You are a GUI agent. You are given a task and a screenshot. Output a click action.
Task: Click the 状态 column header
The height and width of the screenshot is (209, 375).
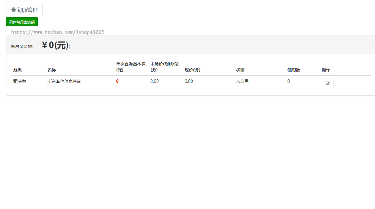[240, 70]
